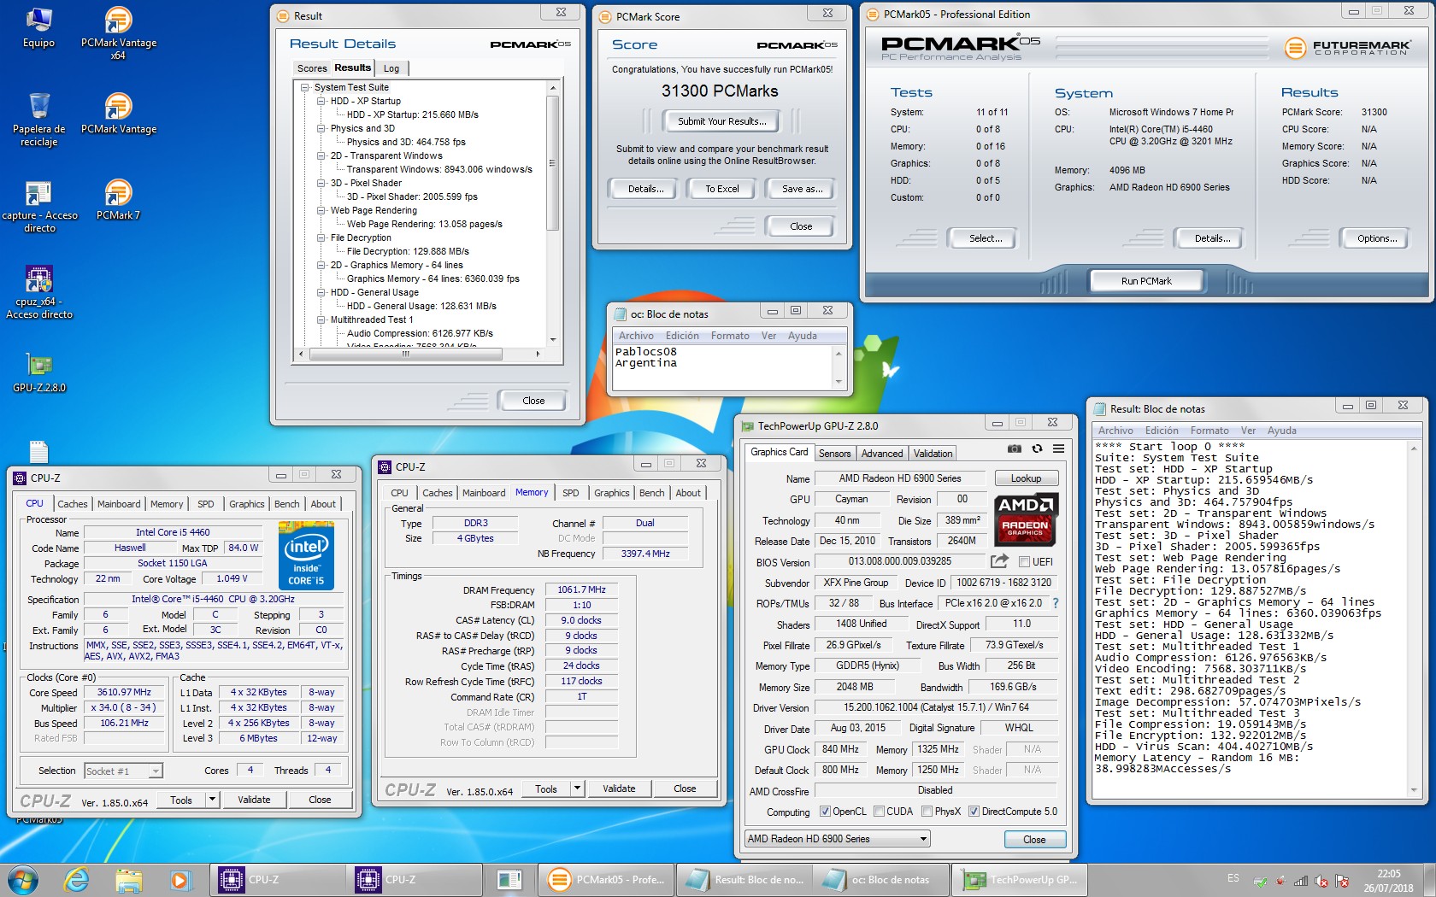Open the Log tab in Result Details
Screen dimensions: 1436x897
(391, 68)
